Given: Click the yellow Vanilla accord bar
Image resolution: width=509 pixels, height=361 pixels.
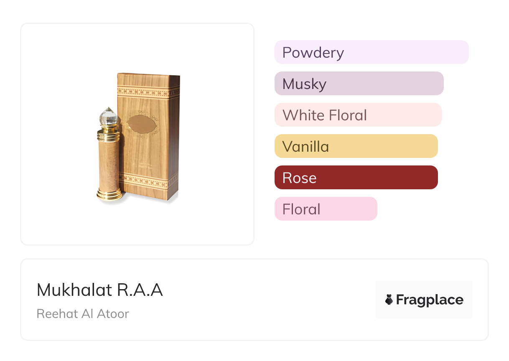Looking at the screenshot, I should 356,146.
